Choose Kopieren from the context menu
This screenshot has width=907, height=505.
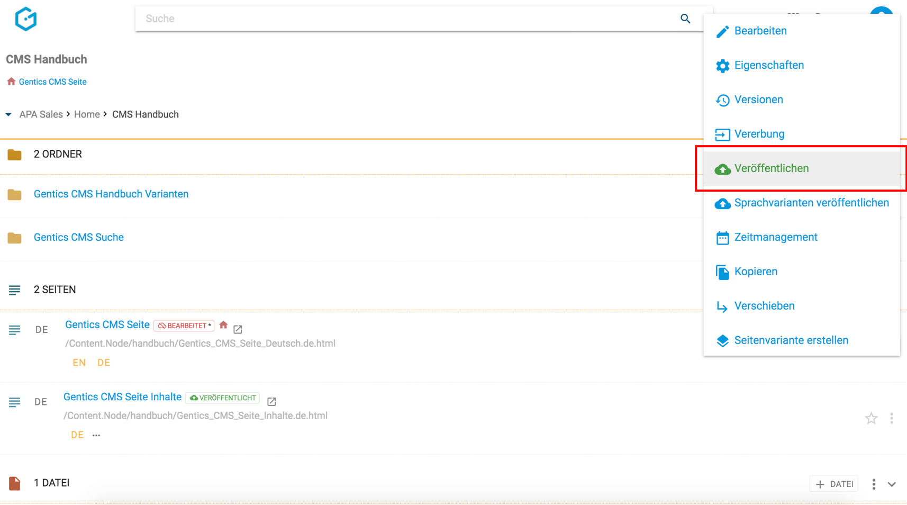coord(802,272)
